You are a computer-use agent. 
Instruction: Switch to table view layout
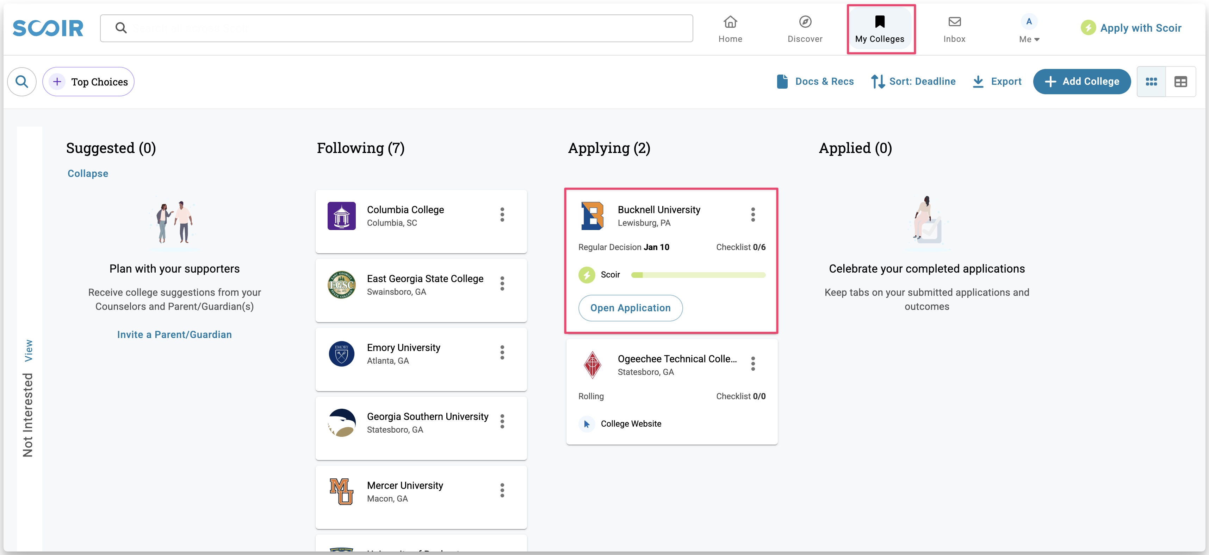tap(1180, 82)
